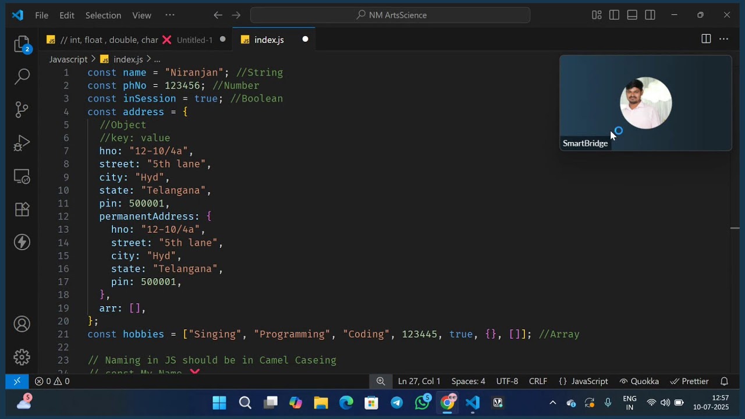Close the Untitled-1 tab via unsaved dot

point(222,40)
